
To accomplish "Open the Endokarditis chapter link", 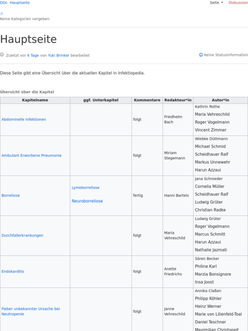I will (x=13, y=271).
